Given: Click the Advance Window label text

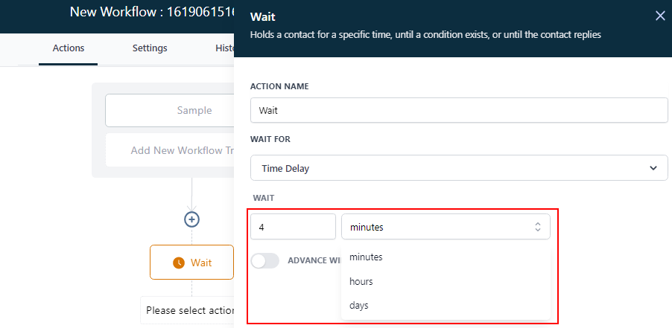Looking at the screenshot, I should (314, 260).
